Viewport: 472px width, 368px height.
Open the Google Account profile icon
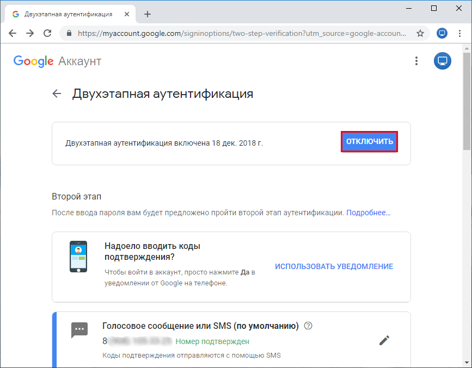pyautogui.click(x=442, y=61)
